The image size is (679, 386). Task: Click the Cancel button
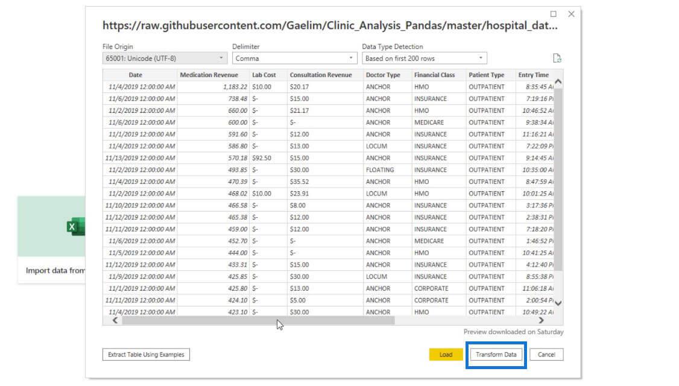[546, 355]
